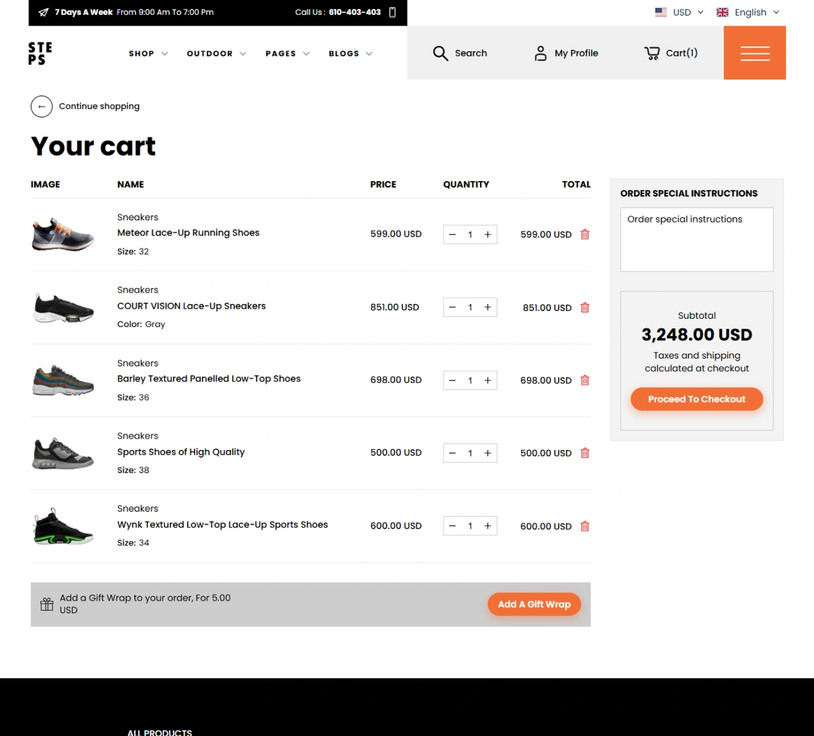Increase quantity of Barley Textured Panelled shoes
Screen dimensions: 814x736
coord(488,380)
